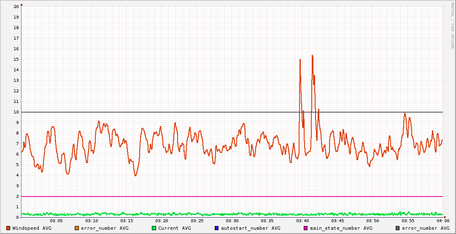This screenshot has width=456, height=234.
Task: Click the magenta main_state_number legend swatch
Action: click(x=306, y=228)
